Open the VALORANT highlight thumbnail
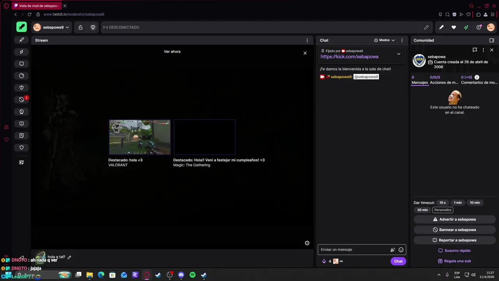The width and height of the screenshot is (499, 281). [140, 137]
